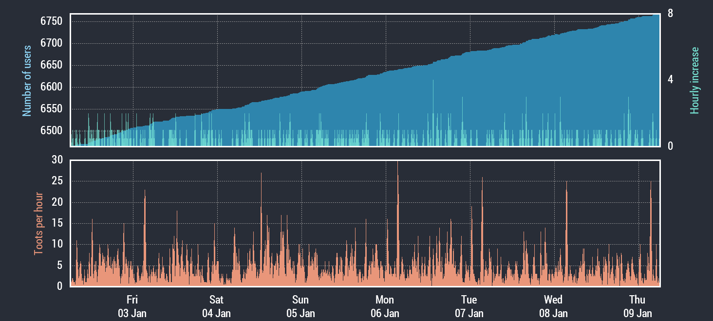Click the 'Toots per hour' axis title

coord(38,224)
